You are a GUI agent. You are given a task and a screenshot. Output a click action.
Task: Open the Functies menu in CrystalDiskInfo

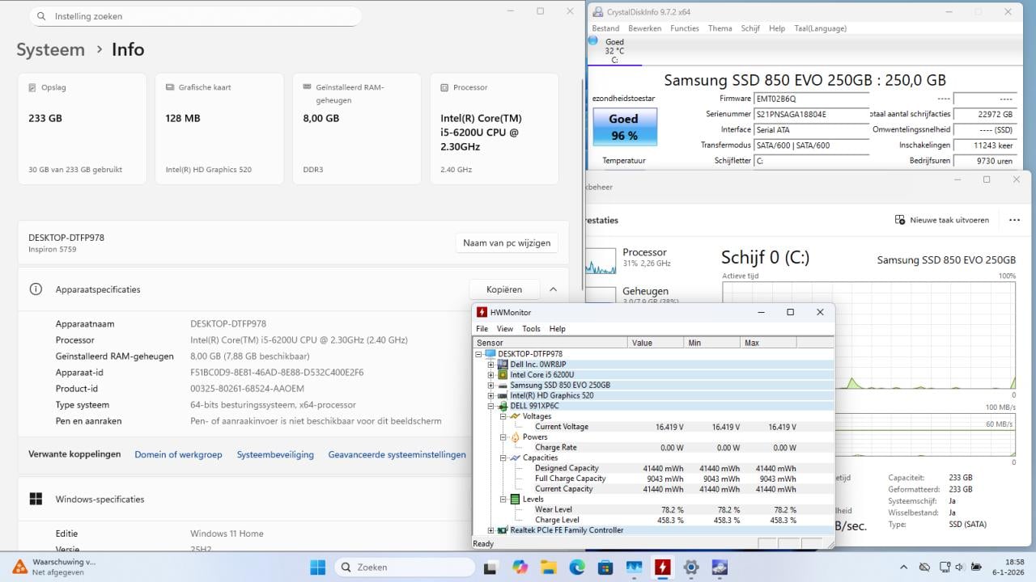[x=685, y=28]
